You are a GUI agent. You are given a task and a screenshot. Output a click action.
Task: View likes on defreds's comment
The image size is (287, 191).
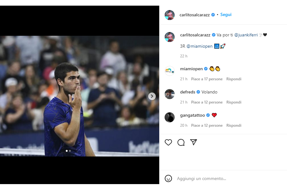[207, 102]
